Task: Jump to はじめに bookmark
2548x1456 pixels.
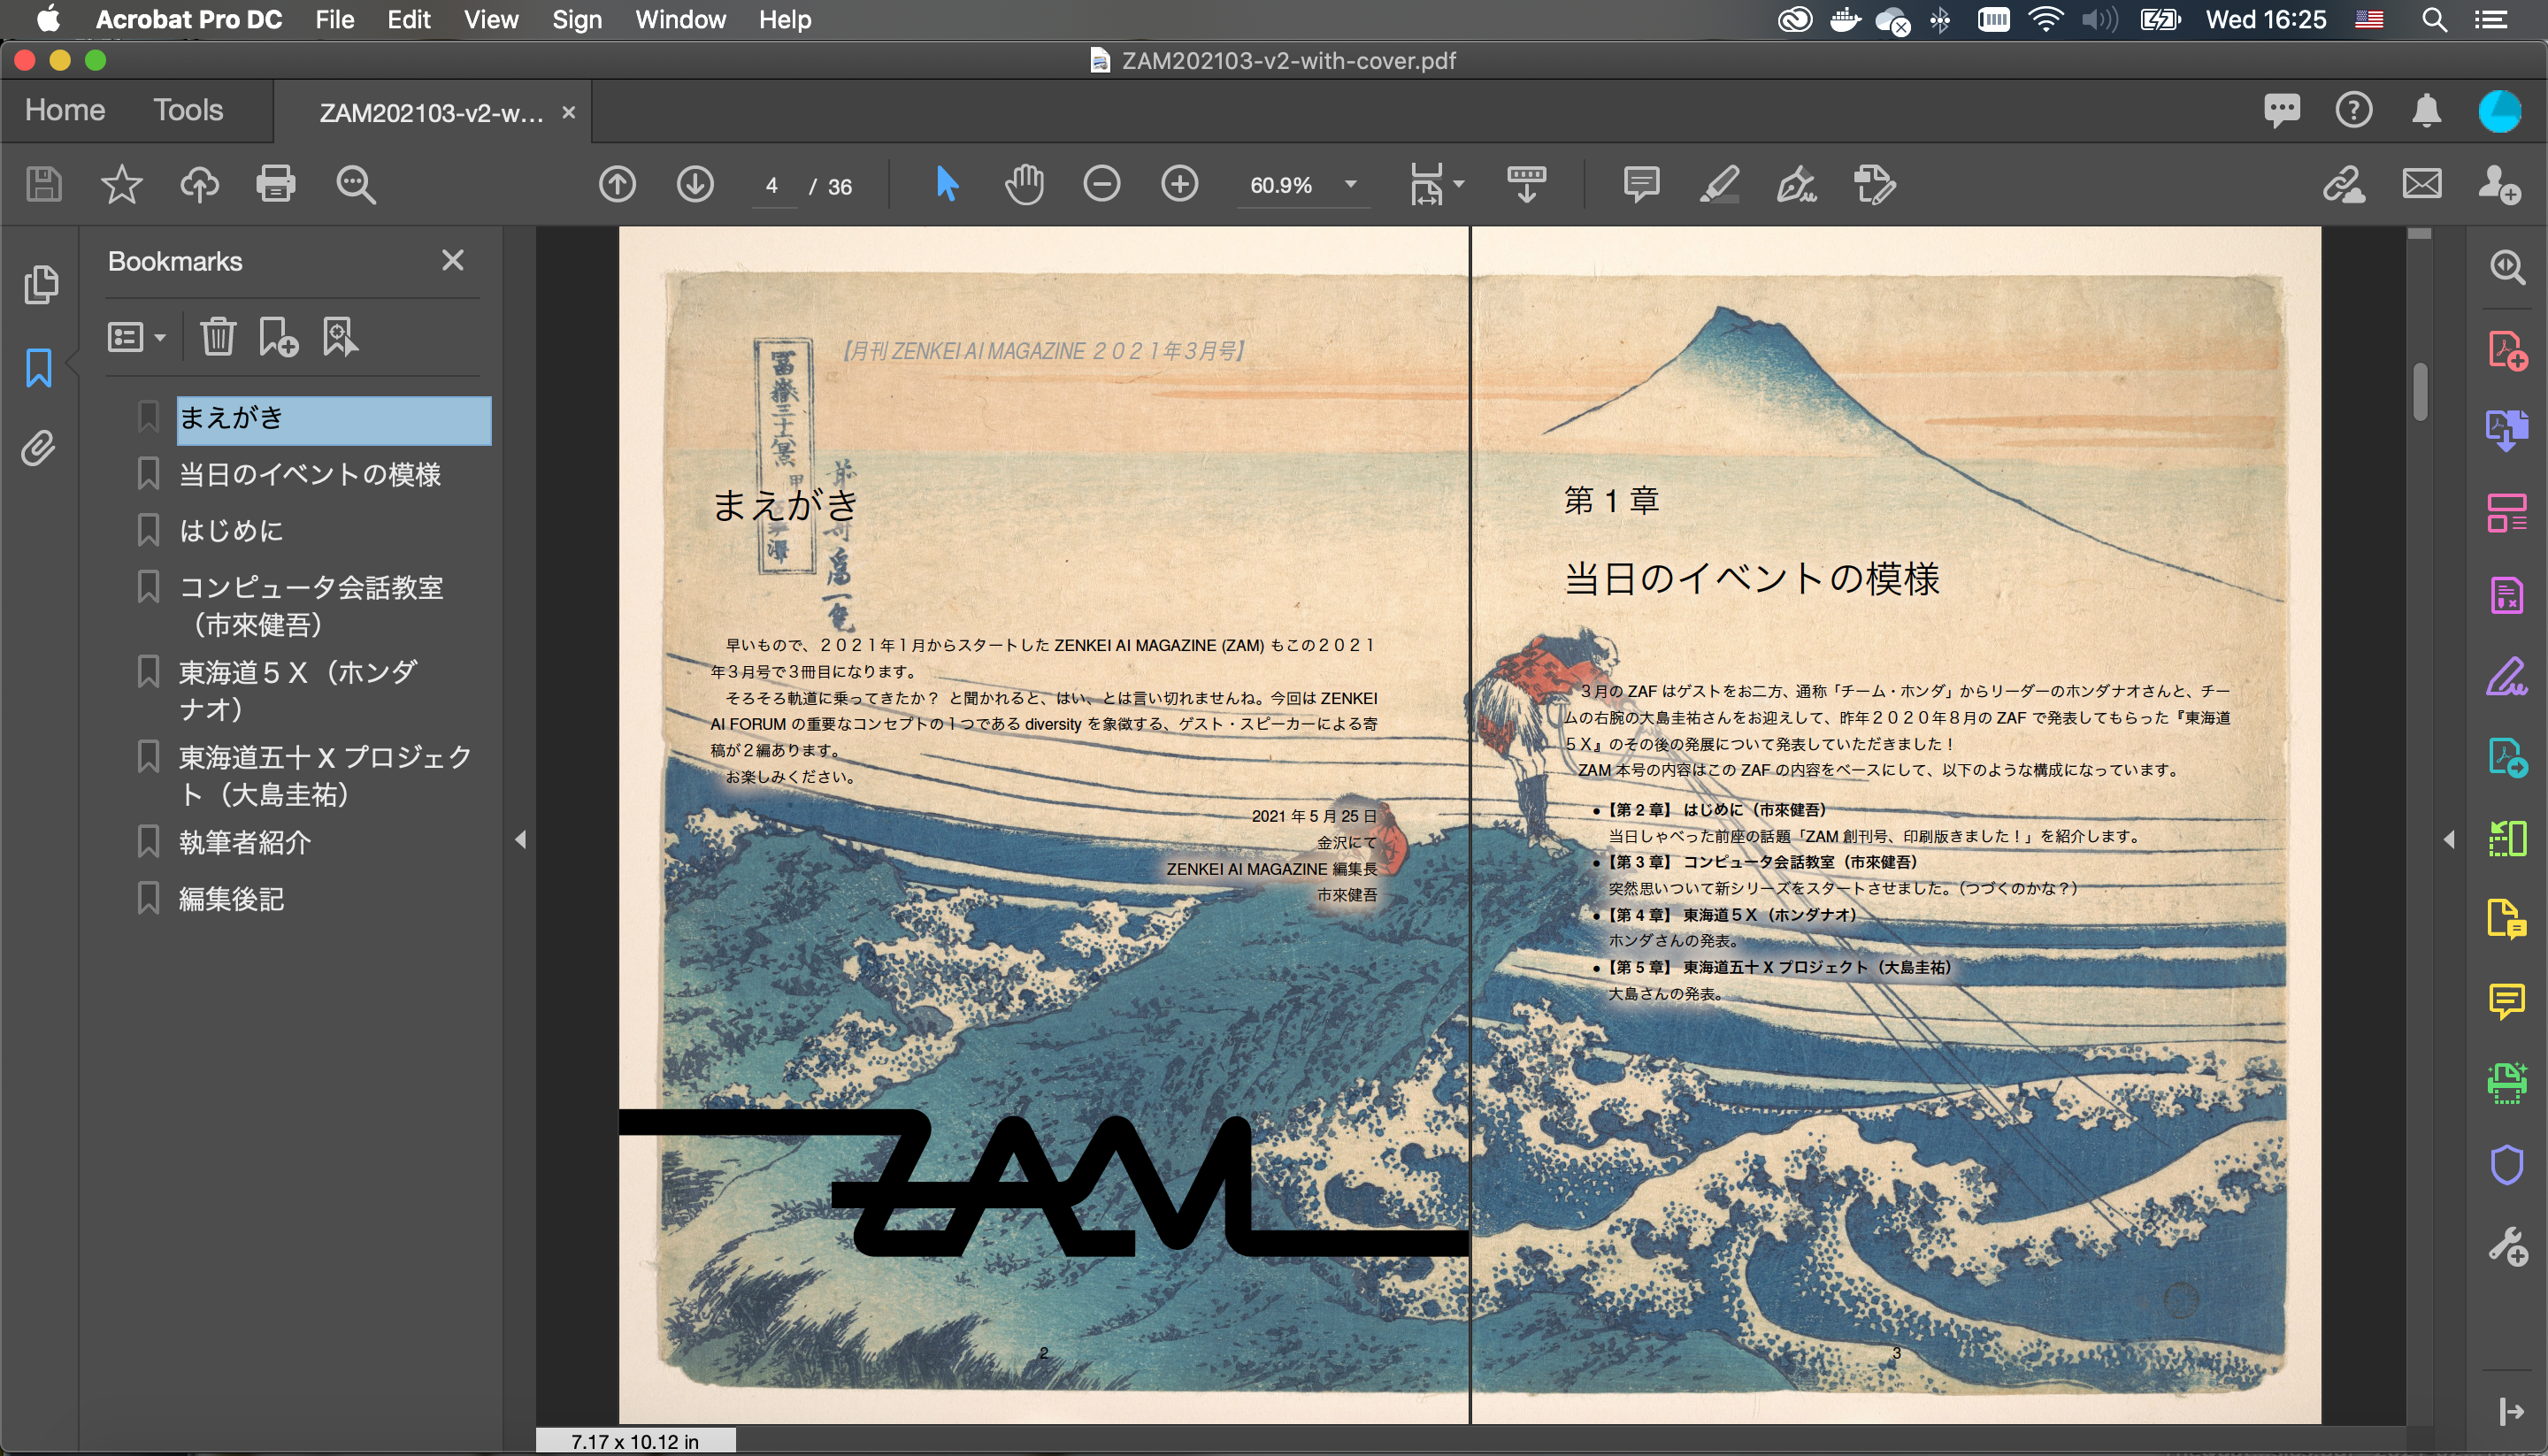Action: 231,531
